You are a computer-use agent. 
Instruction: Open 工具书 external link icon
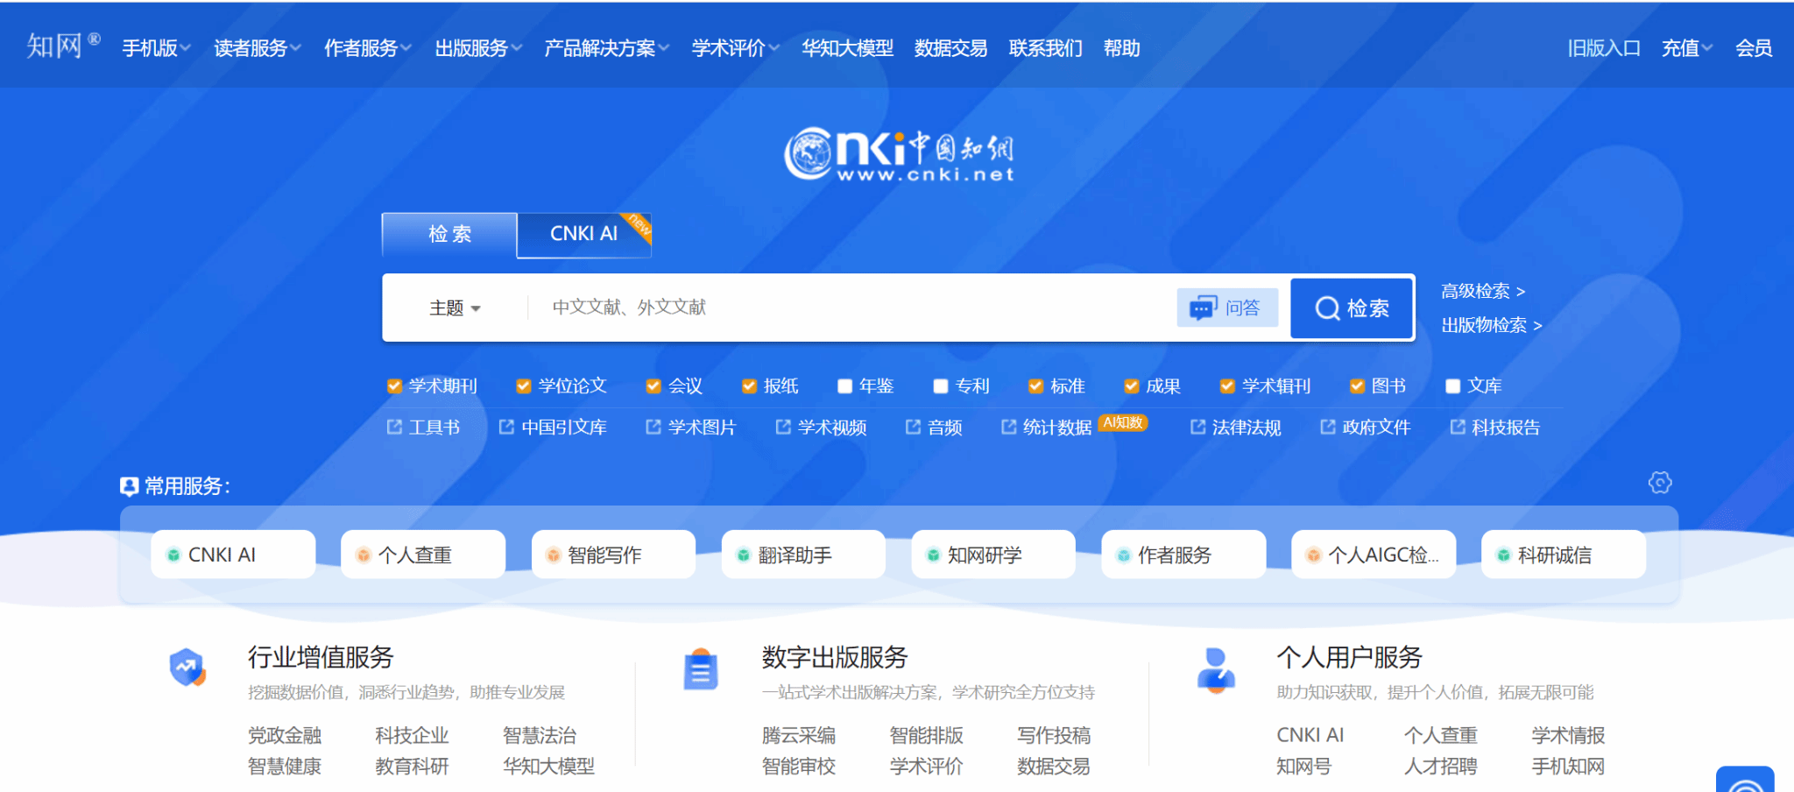[x=395, y=427]
